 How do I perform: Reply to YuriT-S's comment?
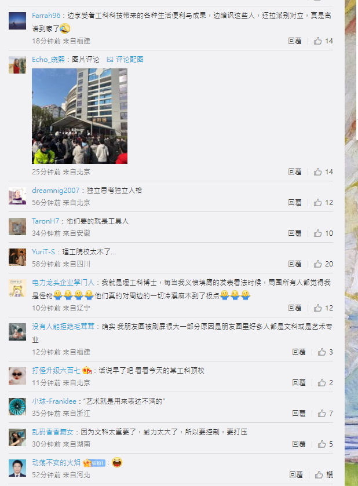click(295, 264)
